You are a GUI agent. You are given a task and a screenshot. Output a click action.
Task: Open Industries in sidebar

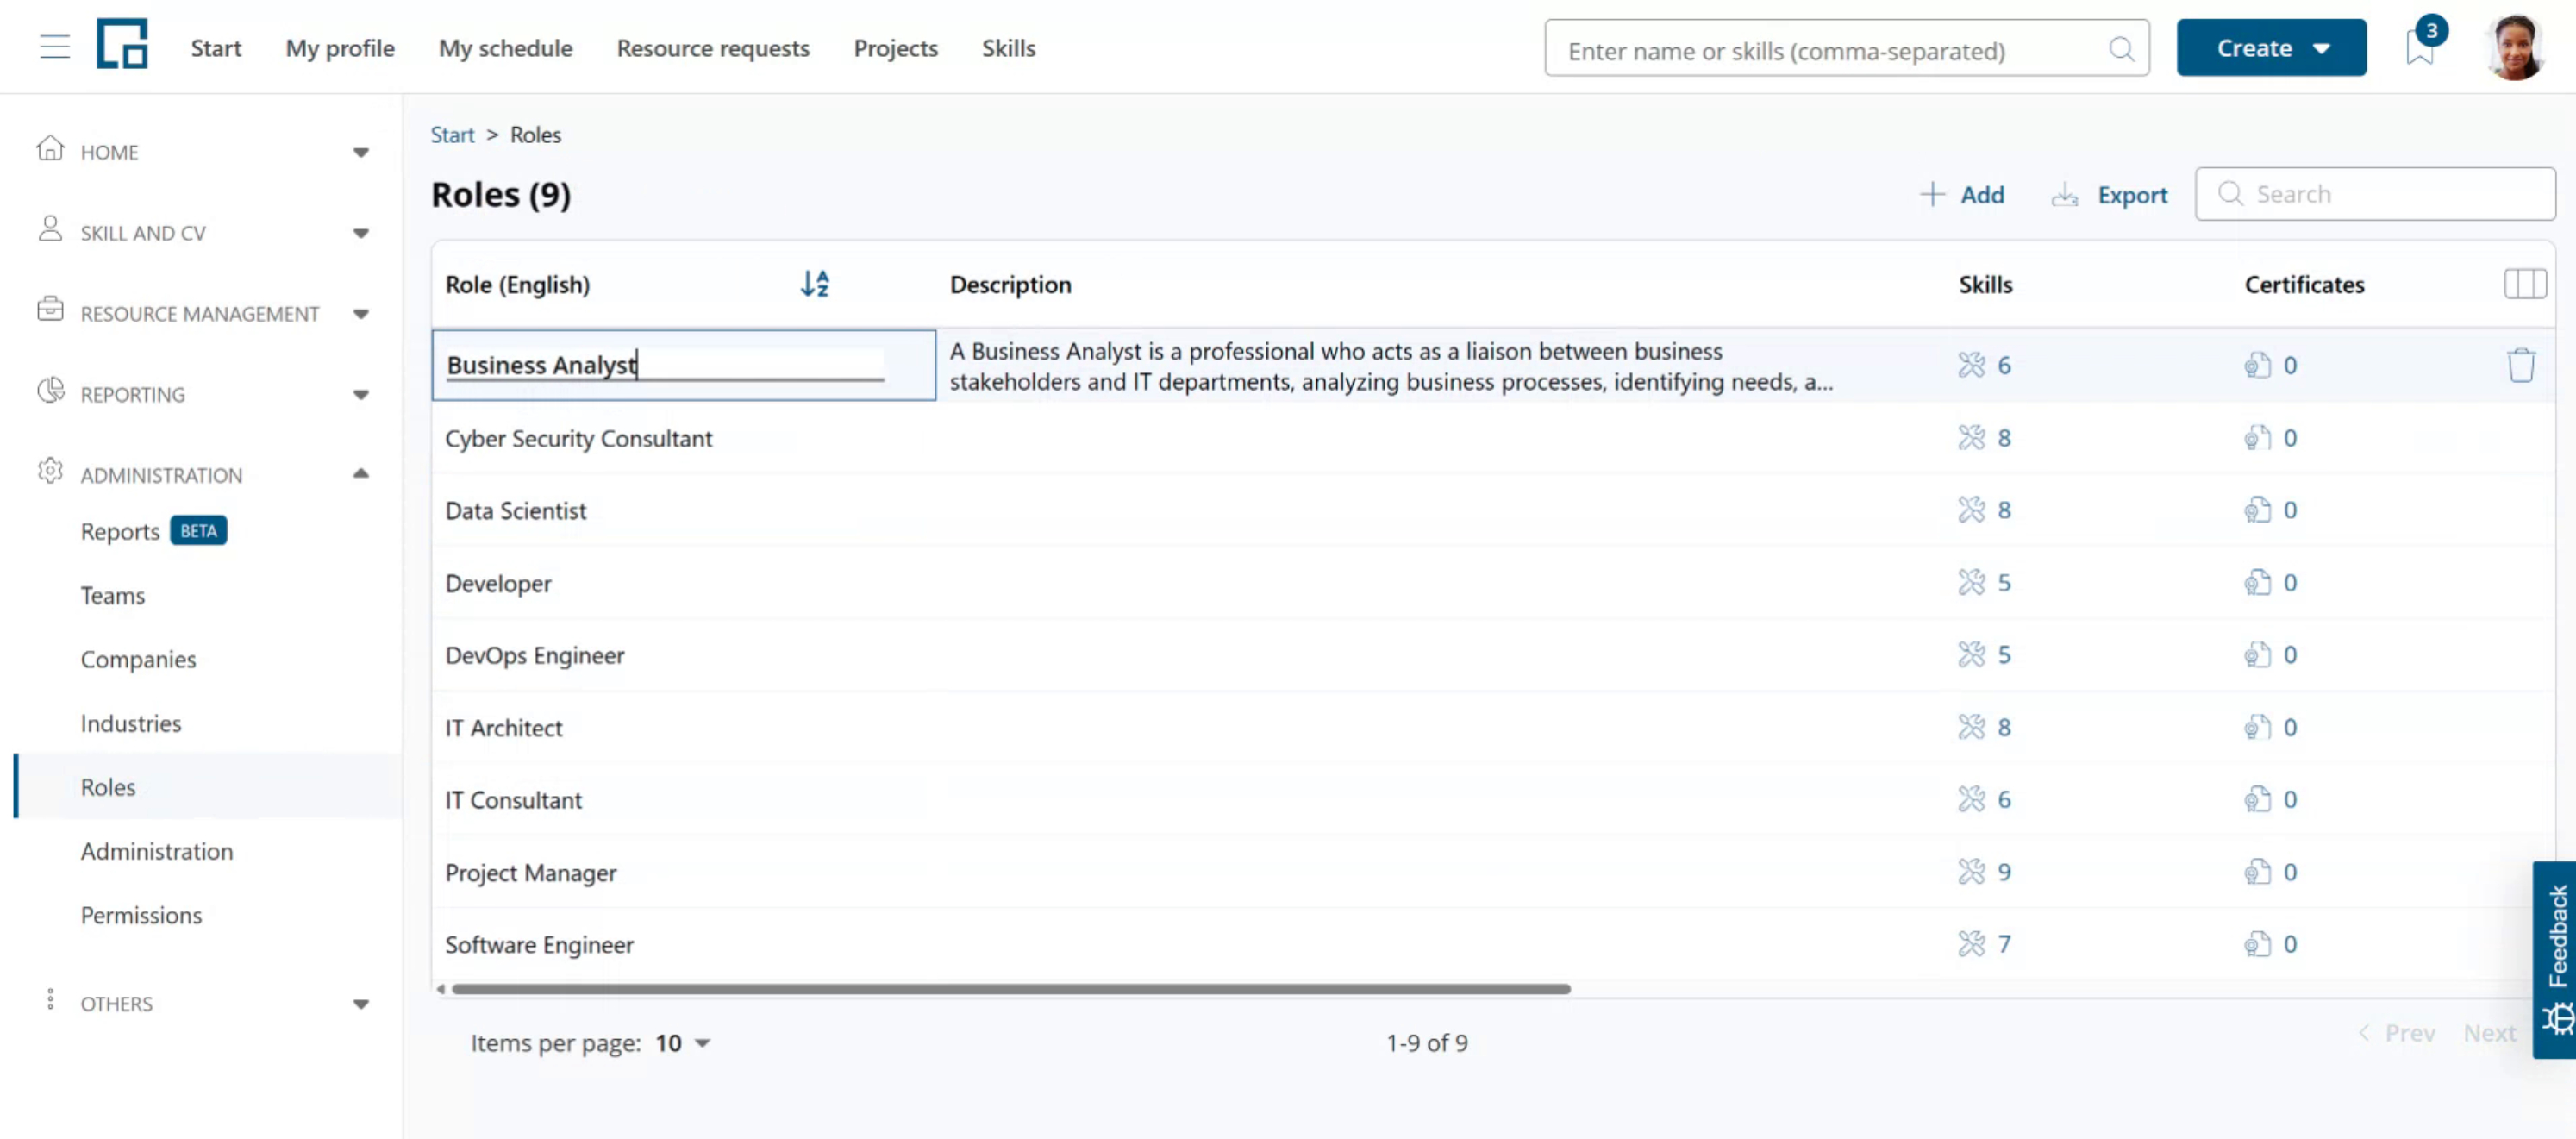131,723
